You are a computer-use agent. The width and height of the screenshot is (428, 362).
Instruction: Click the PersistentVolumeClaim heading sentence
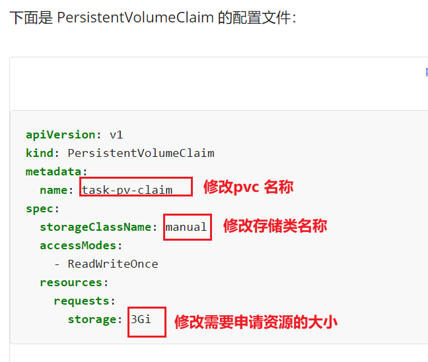(153, 17)
